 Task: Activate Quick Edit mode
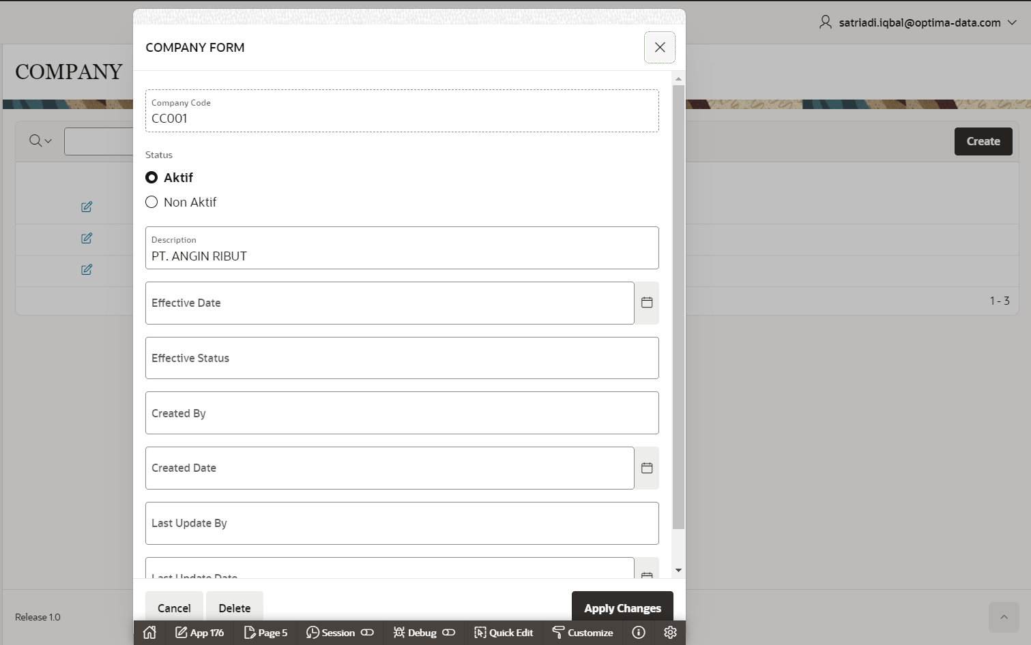504,633
